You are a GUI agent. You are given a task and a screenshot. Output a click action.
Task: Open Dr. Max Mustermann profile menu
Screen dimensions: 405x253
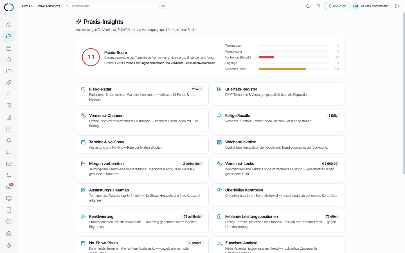point(371,6)
